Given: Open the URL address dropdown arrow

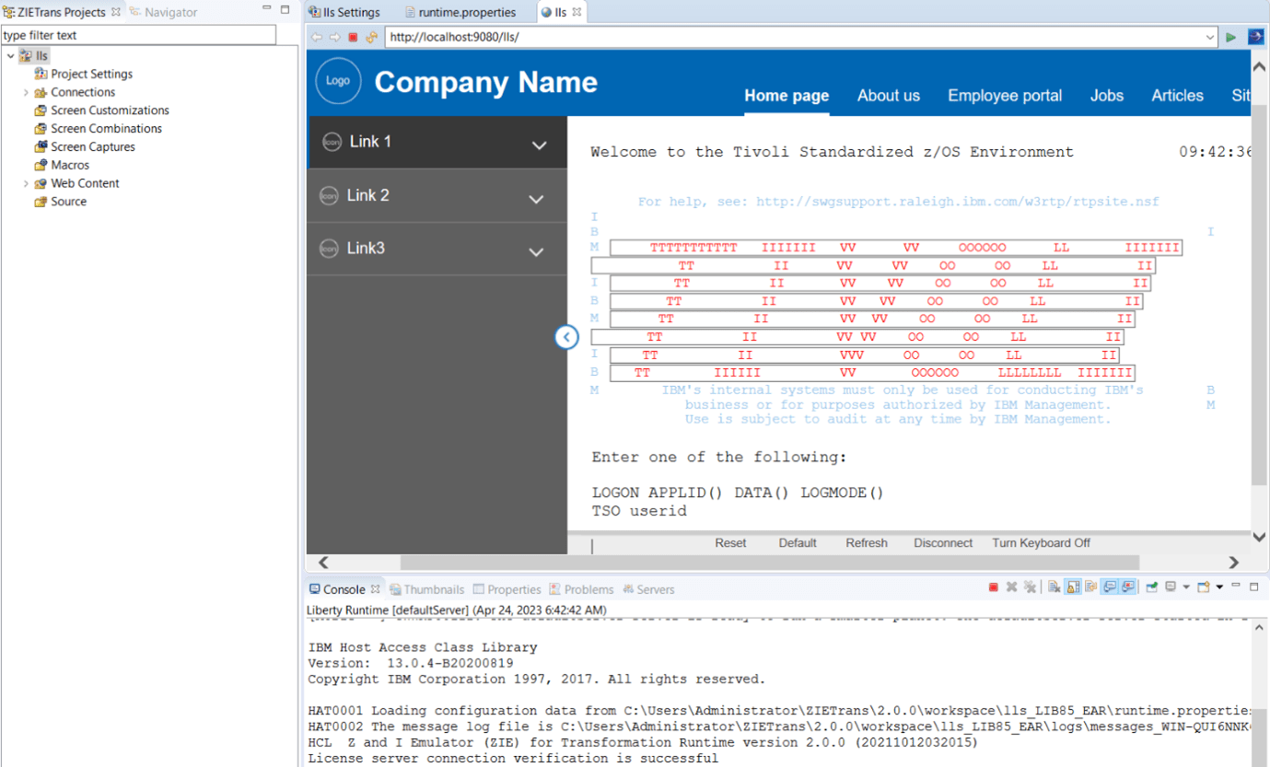Looking at the screenshot, I should (x=1210, y=38).
